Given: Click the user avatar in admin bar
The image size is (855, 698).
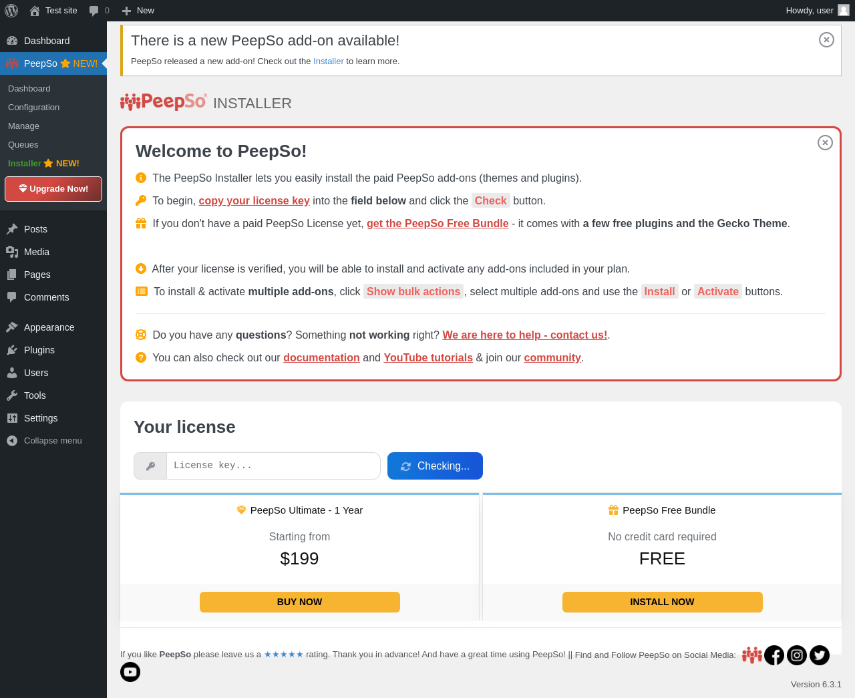Looking at the screenshot, I should [x=844, y=10].
